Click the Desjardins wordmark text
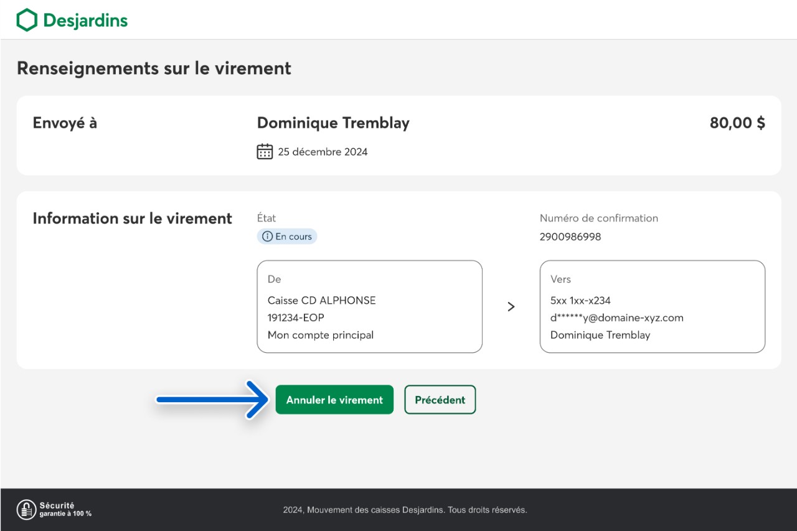 [85, 21]
